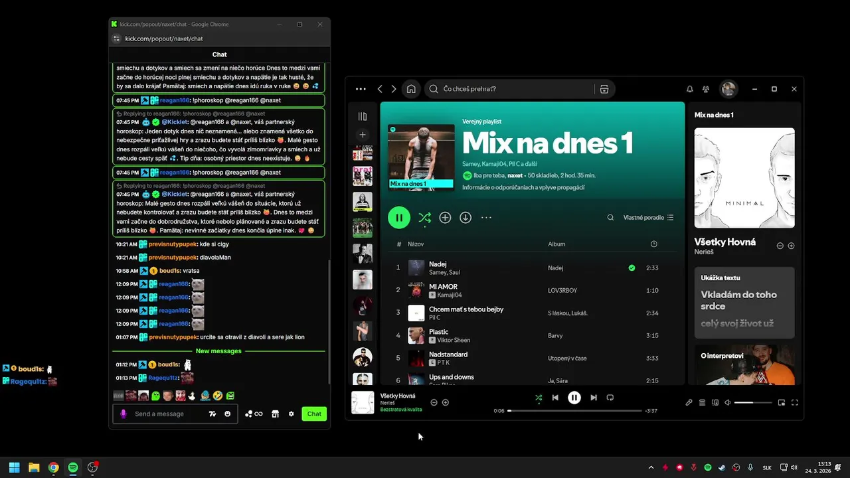Add Všetky Hovná to playlist in player bar
The height and width of the screenshot is (478, 850).
(x=446, y=402)
